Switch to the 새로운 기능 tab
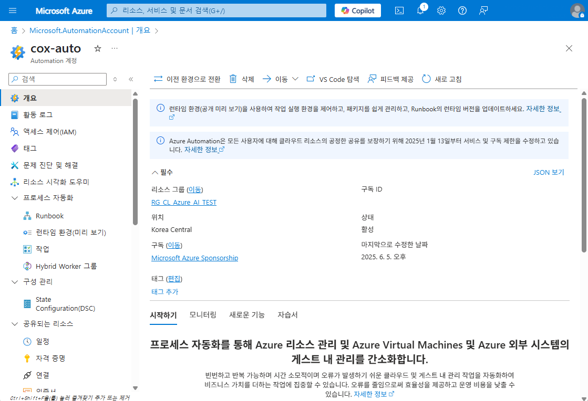Image resolution: width=588 pixels, height=401 pixels. 247,315
